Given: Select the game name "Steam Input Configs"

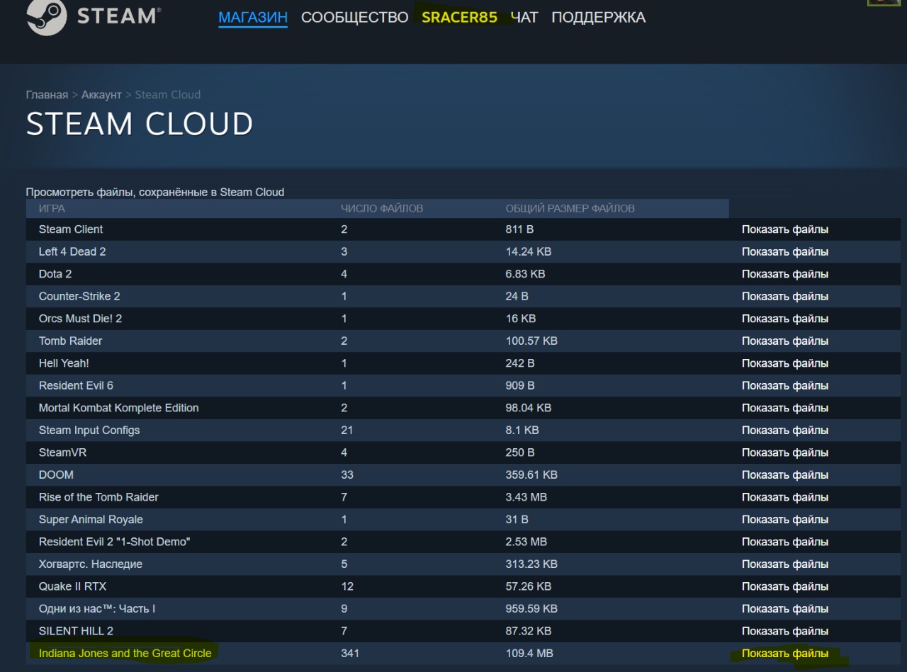Looking at the screenshot, I should 89,430.
